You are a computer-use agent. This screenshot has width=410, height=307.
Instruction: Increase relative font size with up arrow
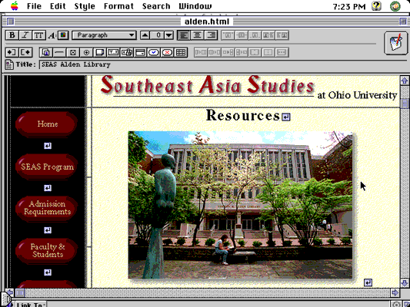145,35
